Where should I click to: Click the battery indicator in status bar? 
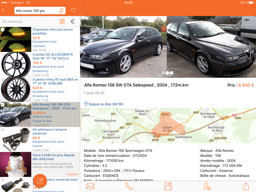[x=251, y=3]
